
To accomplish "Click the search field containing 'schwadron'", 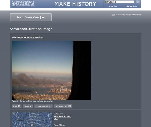I will 120,2.
